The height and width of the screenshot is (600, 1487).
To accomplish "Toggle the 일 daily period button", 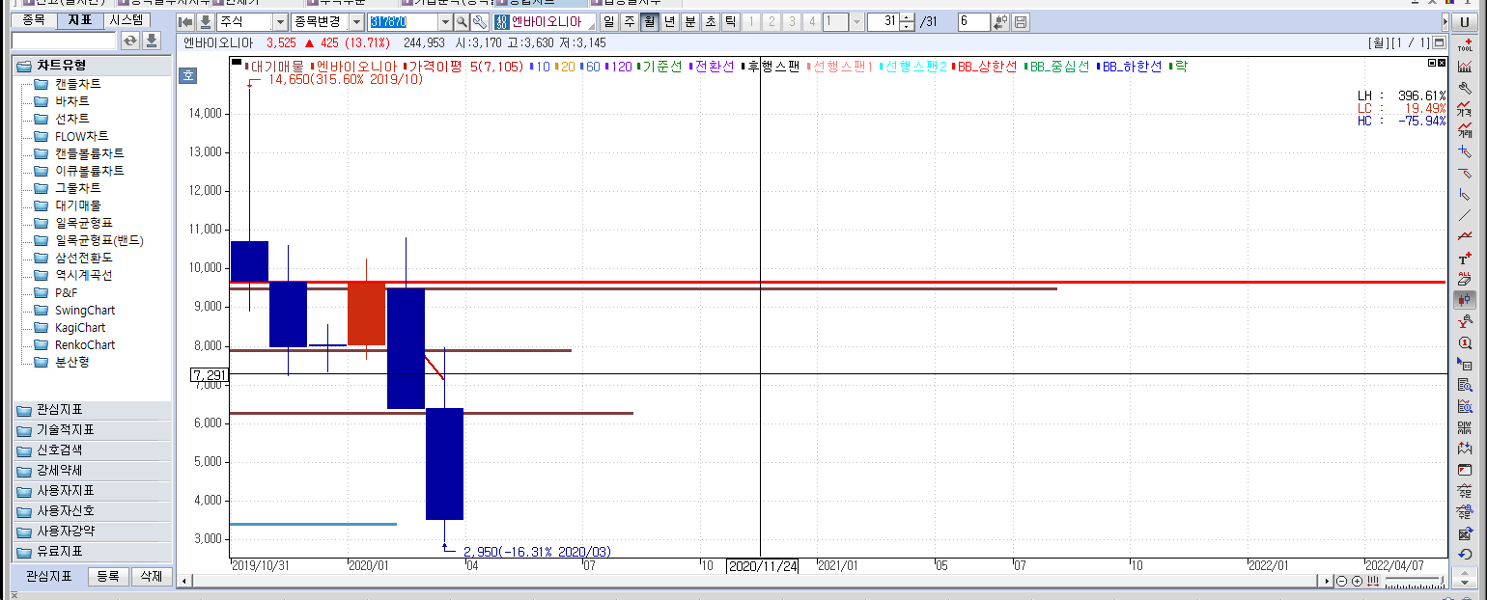I will point(609,22).
